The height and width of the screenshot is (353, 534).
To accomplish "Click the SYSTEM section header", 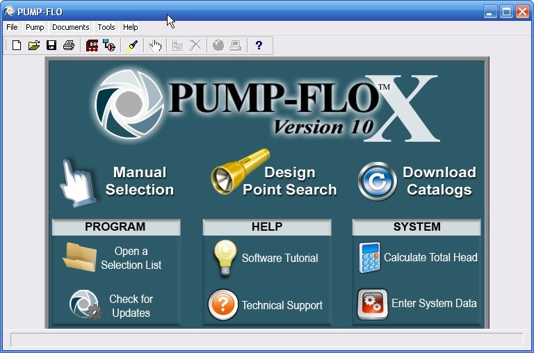I will 416,227.
